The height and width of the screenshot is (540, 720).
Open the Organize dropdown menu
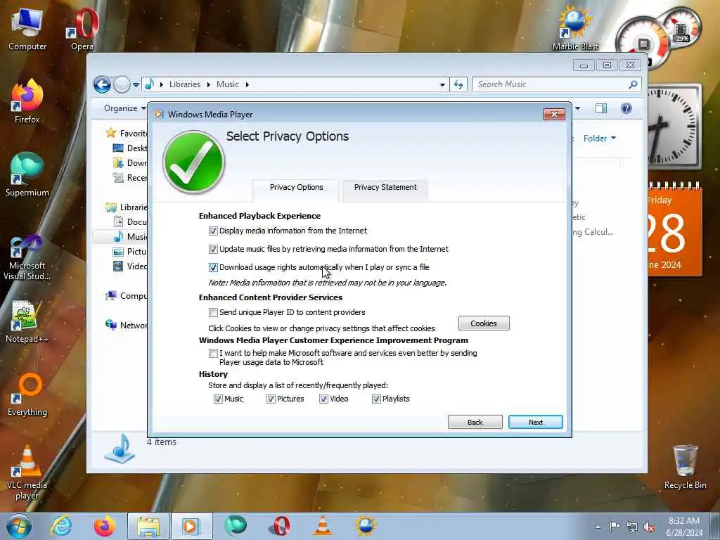tap(124, 108)
